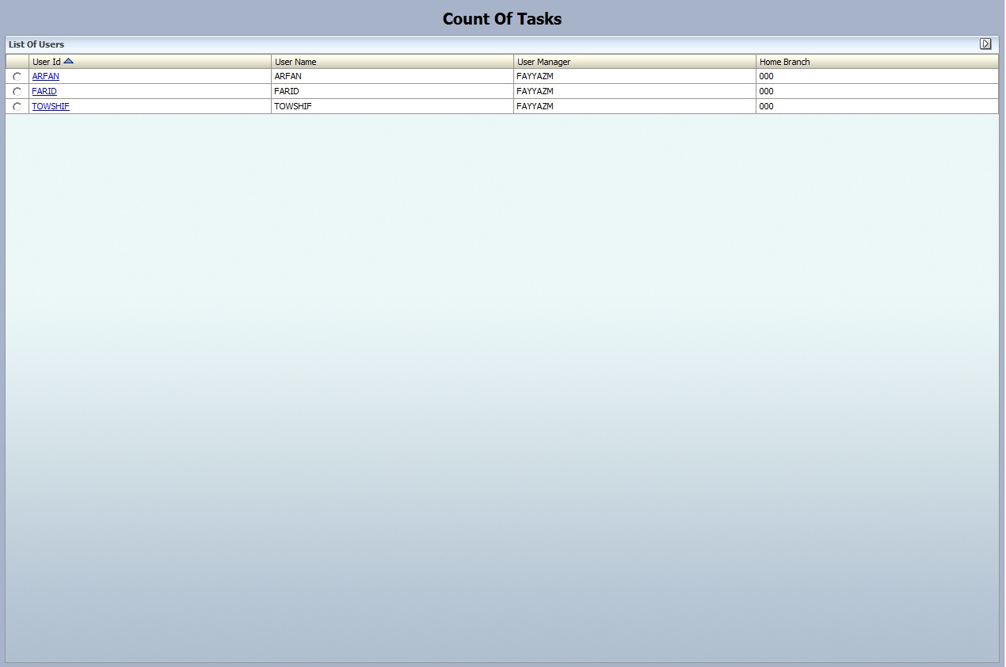Click the User Name column header
Screen dimensions: 1006x667
tap(393, 62)
